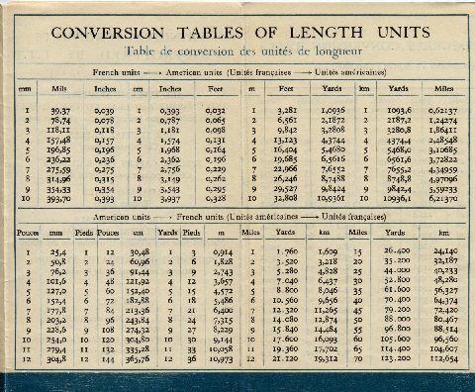475x392 pixels.
Task: Click the value 25,4 in mm column
Action: tap(58, 252)
